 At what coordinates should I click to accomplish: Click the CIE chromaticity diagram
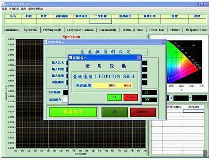[x=184, y=62]
